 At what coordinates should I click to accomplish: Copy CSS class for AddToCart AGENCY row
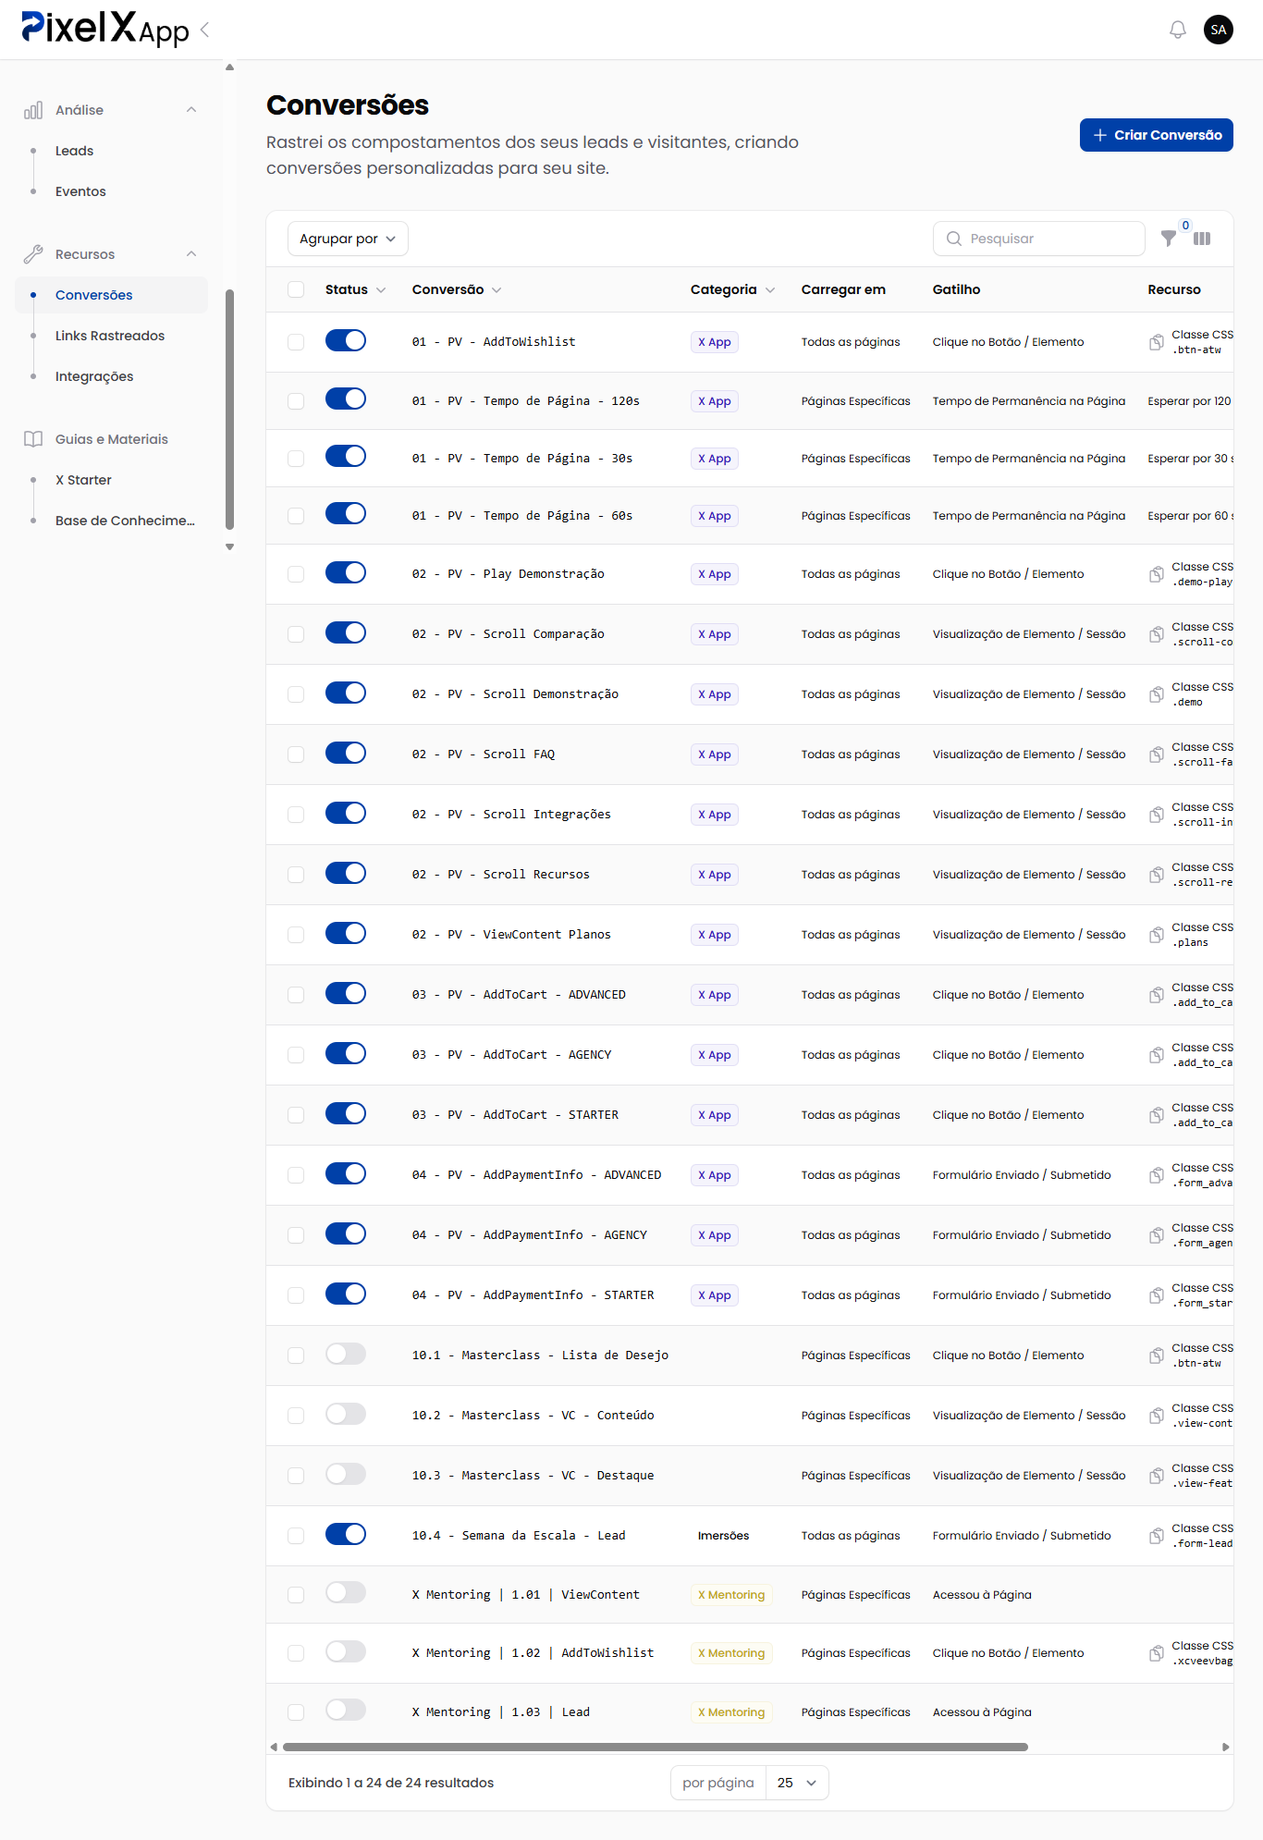coord(1157,1055)
